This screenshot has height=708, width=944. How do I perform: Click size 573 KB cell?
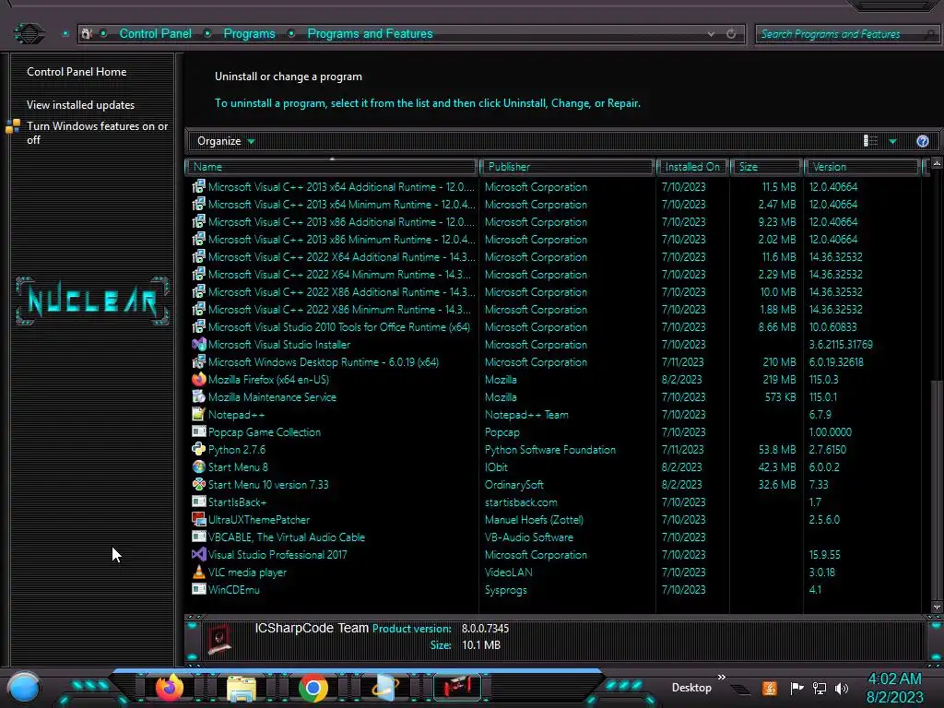[x=780, y=396]
